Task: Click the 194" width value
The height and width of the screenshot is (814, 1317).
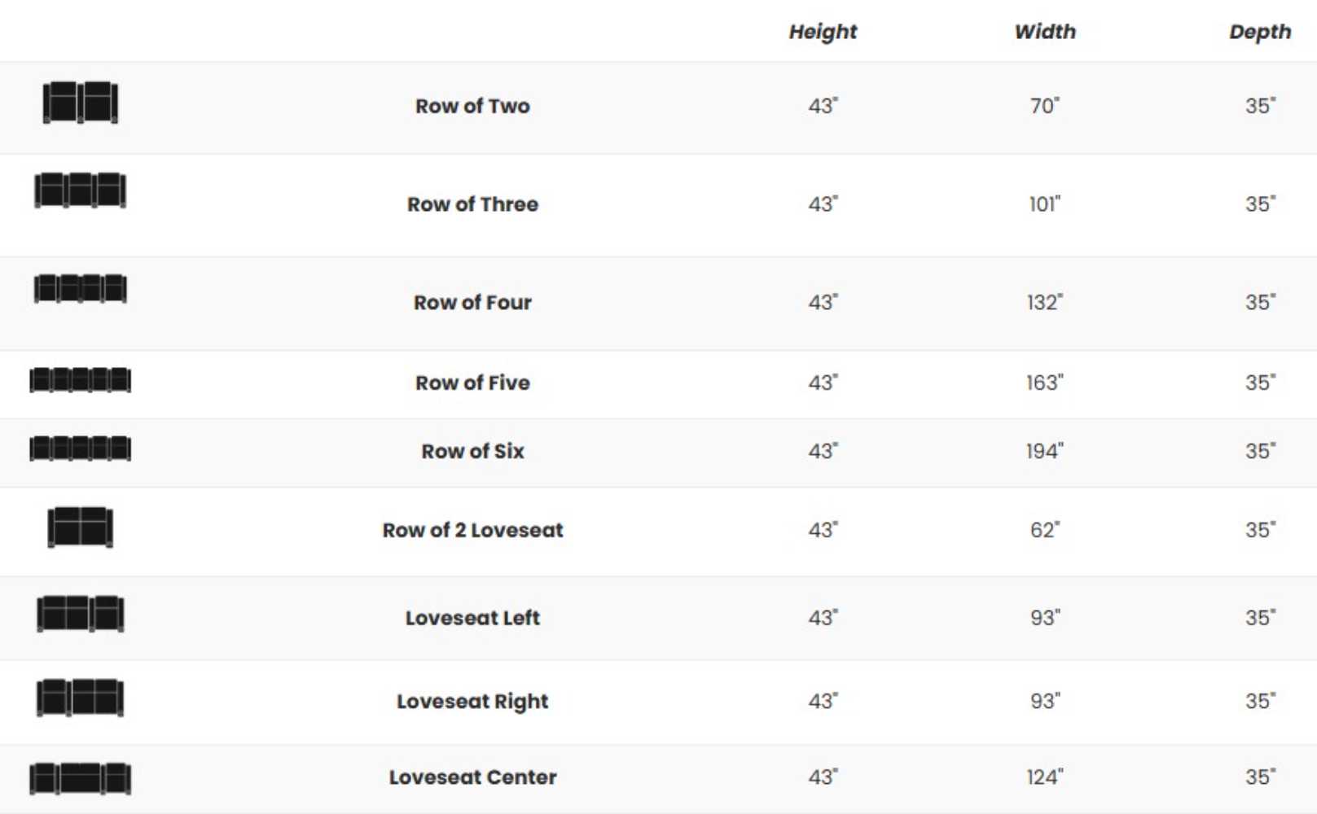Action: coord(1044,451)
